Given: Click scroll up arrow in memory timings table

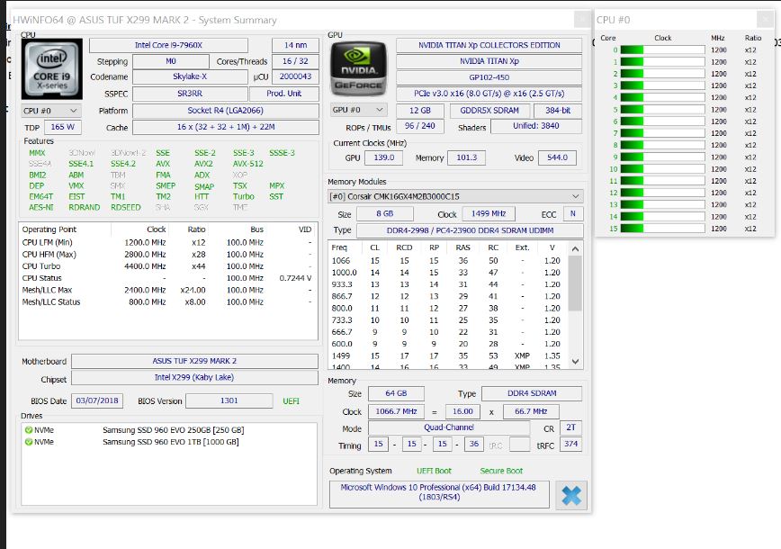Looking at the screenshot, I should click(x=575, y=248).
